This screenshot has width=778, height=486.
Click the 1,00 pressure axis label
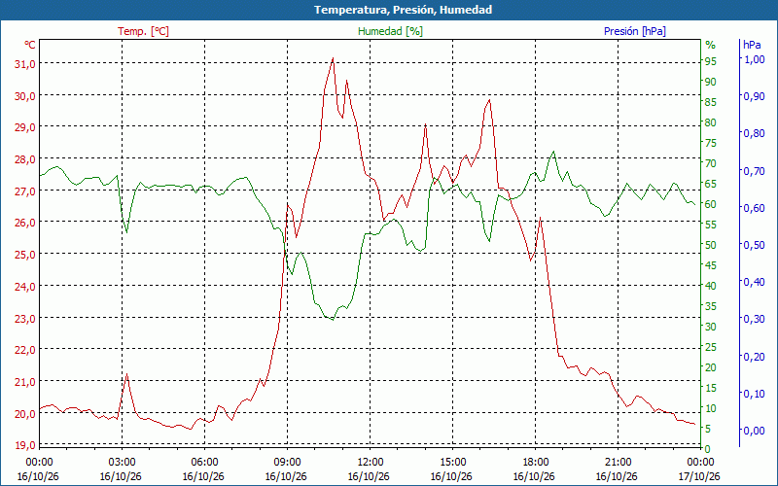(x=755, y=59)
